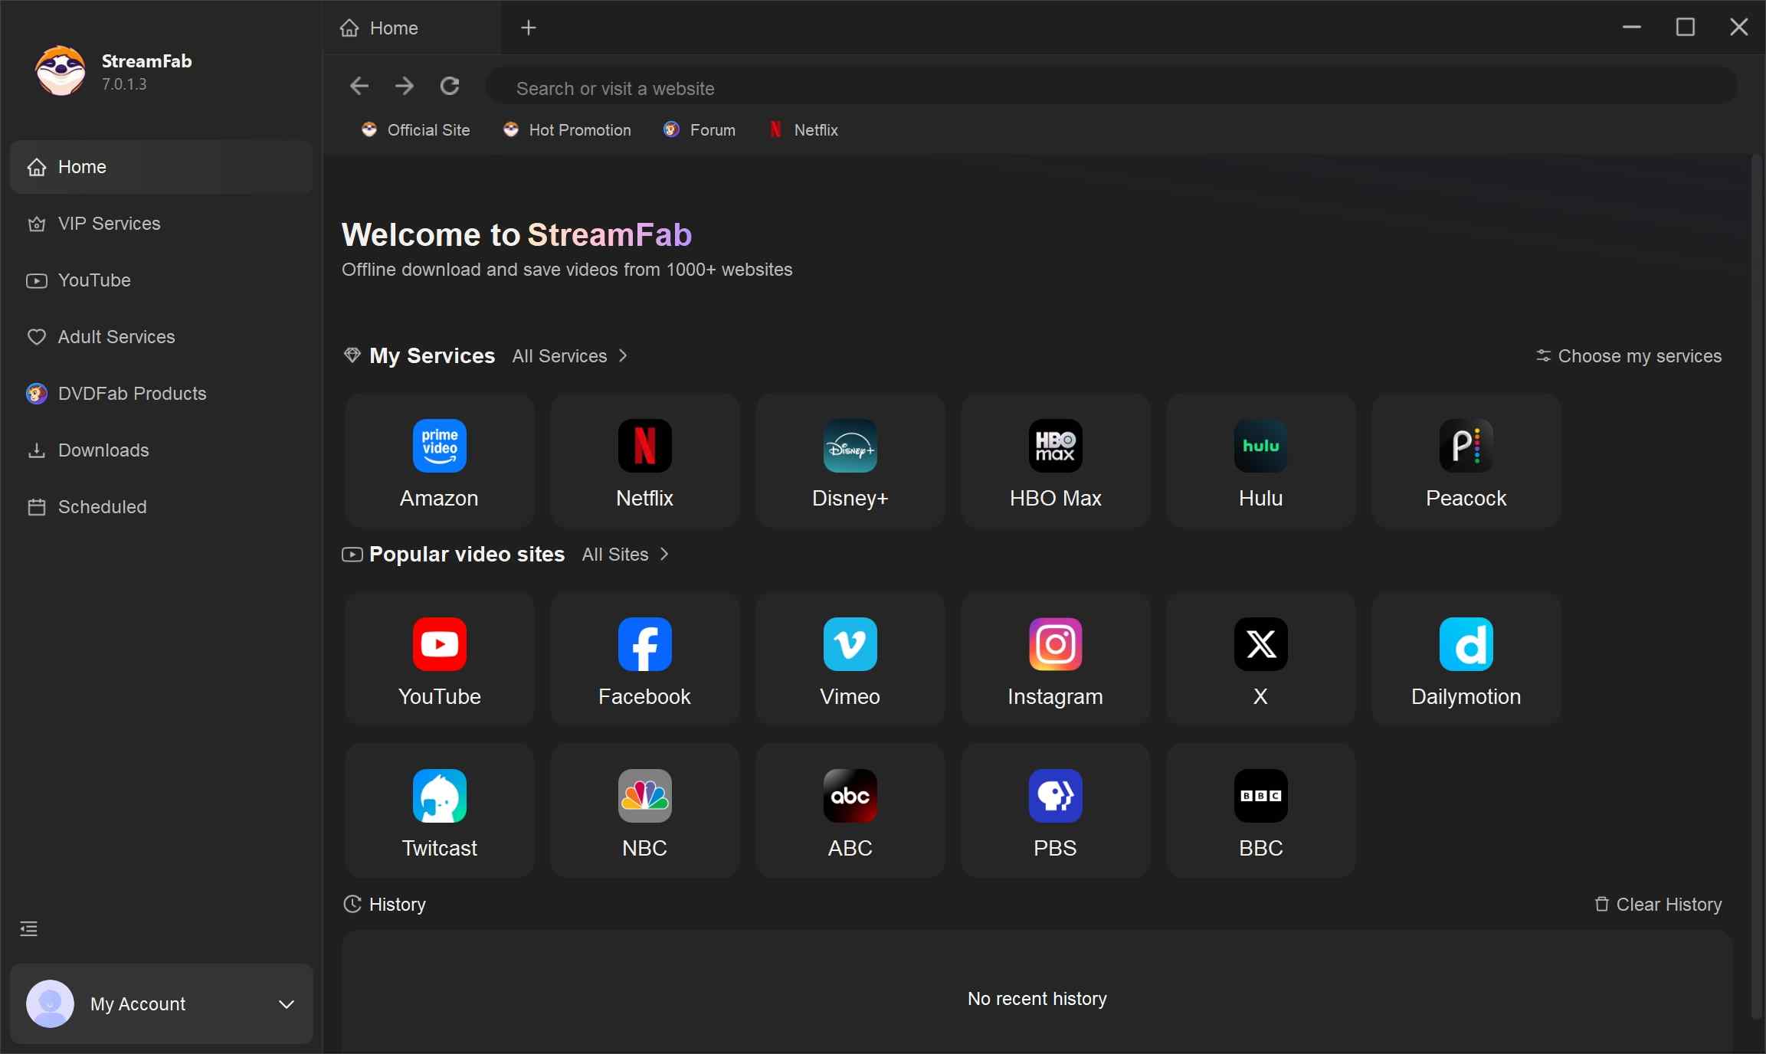Clear the browsing history
Viewport: 1766px width, 1054px height.
(1657, 904)
